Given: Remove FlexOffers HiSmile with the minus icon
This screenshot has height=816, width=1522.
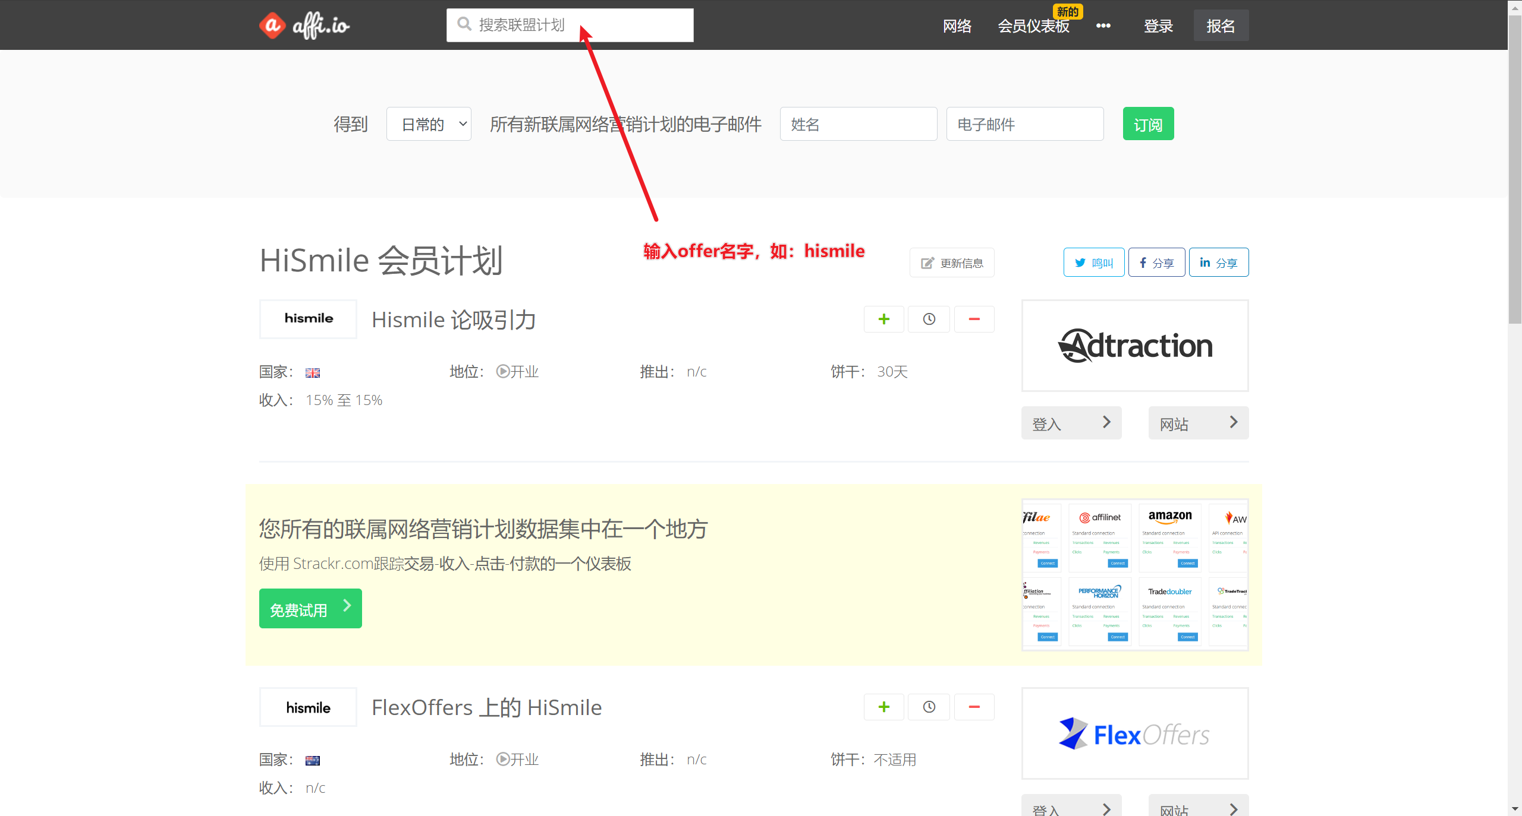Looking at the screenshot, I should coord(974,707).
